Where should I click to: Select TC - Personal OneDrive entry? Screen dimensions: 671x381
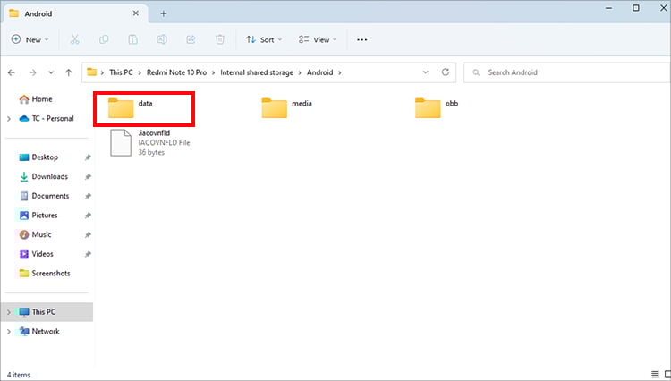[x=47, y=118]
